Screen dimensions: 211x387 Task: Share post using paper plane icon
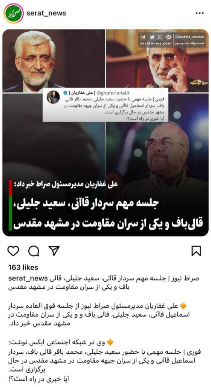pos(54,251)
